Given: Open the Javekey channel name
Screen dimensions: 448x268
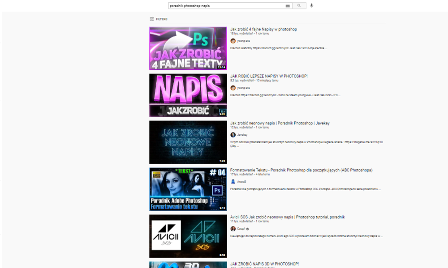Looking at the screenshot, I should (x=242, y=135).
